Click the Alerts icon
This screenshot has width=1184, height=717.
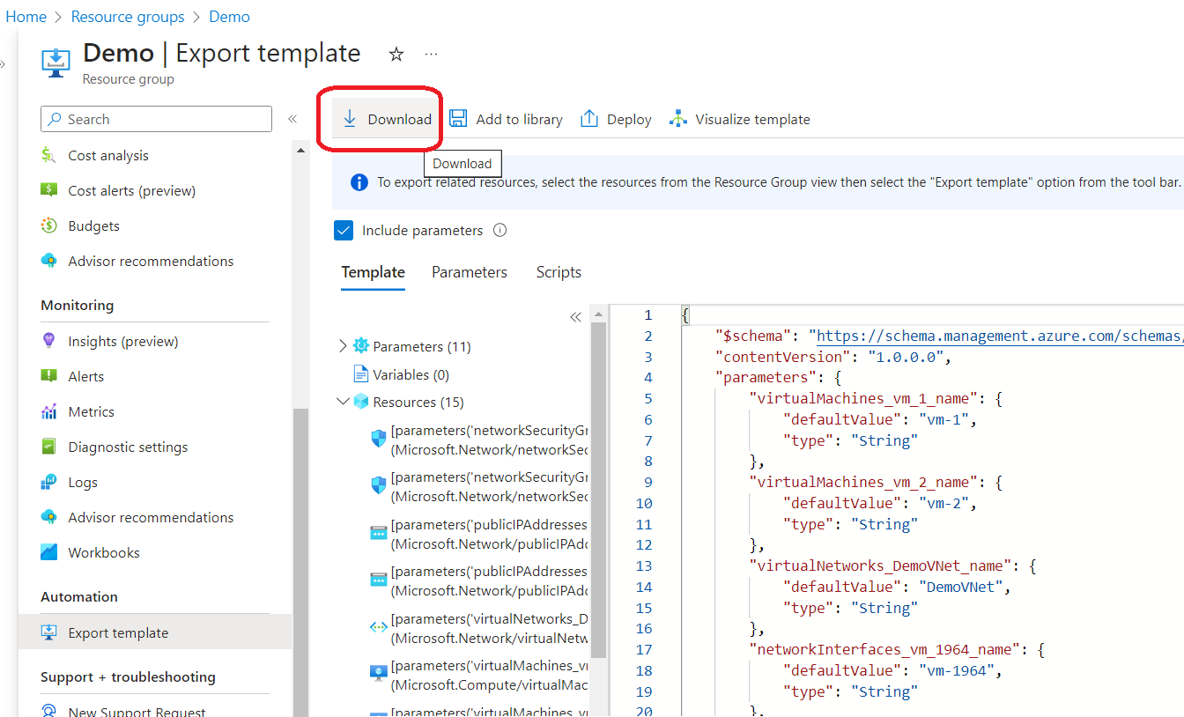48,376
